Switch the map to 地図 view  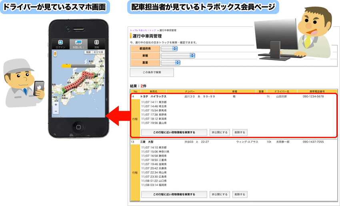(88, 52)
